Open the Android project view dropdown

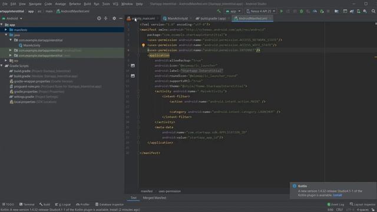(x=12, y=18)
